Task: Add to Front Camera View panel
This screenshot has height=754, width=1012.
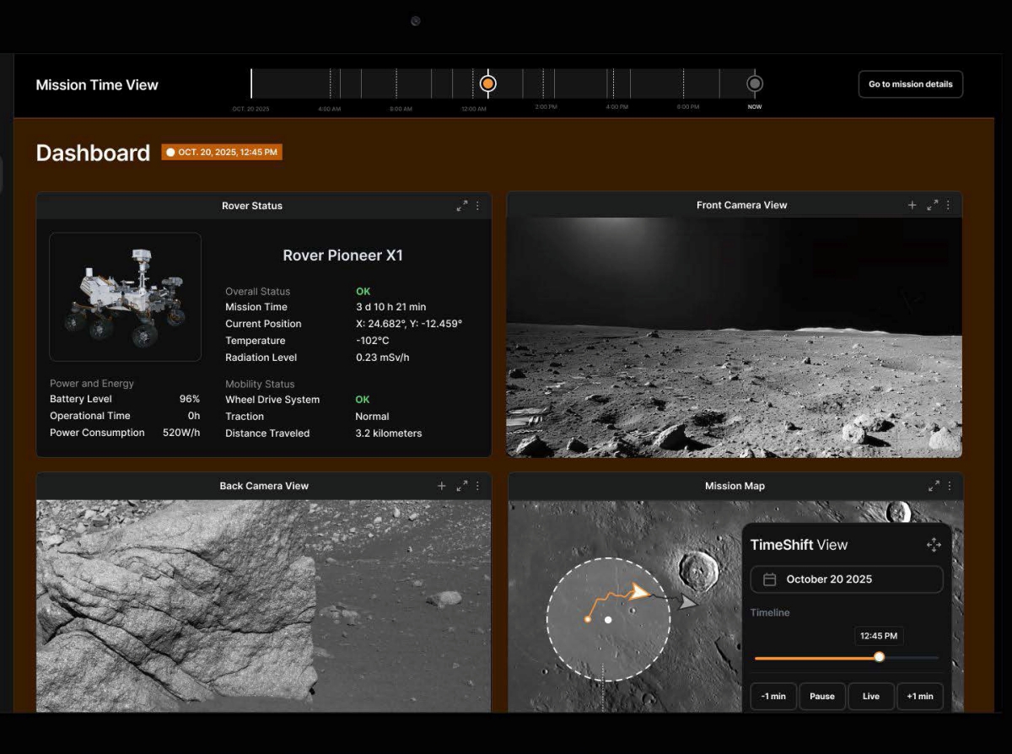Action: 912,205
